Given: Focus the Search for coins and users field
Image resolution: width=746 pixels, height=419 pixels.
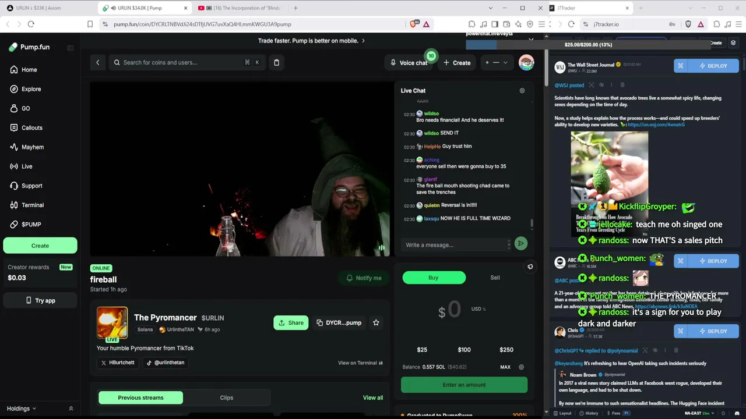Looking at the screenshot, I should (188, 62).
